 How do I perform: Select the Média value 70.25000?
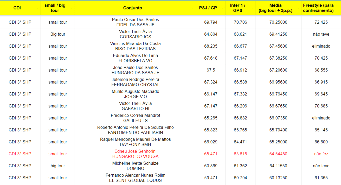[278, 22]
